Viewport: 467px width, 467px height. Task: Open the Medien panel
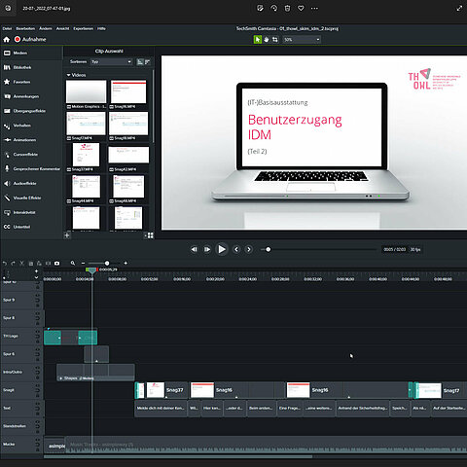pyautogui.click(x=19, y=53)
